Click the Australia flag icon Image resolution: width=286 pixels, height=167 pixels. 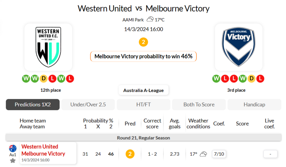coord(13,148)
